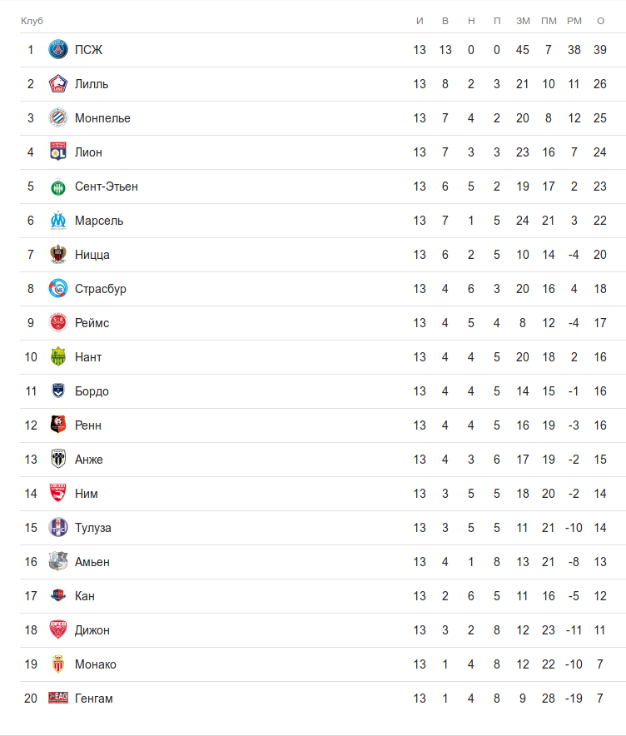Click the Дижон team name
Image resolution: width=626 pixels, height=736 pixels.
pos(92,630)
